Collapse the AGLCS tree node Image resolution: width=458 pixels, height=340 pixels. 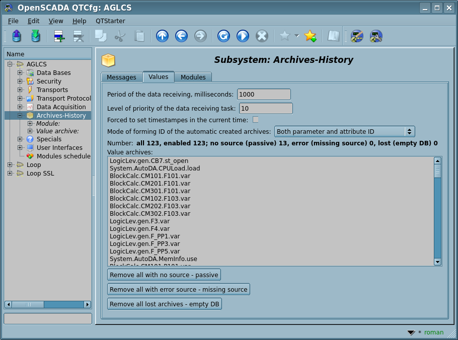pos(10,64)
